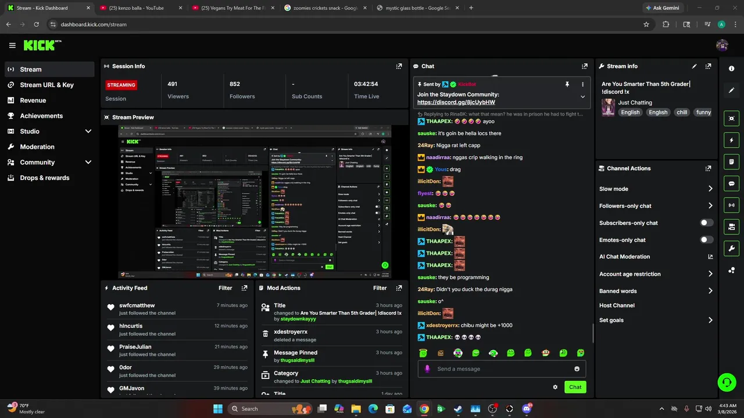The image size is (744, 418).
Task: Open Discord from the taskbar
Action: click(x=527, y=409)
